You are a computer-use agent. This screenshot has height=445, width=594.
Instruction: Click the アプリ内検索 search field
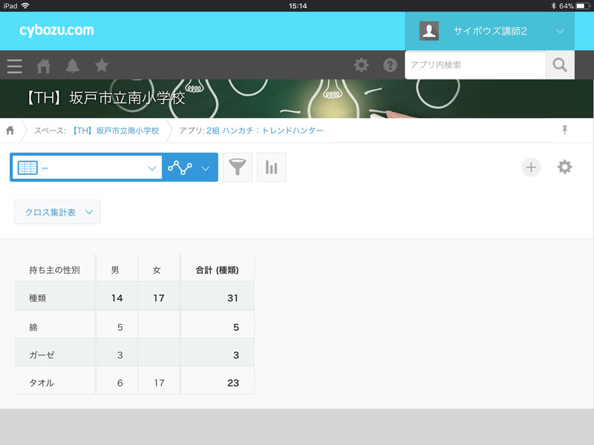pos(475,65)
